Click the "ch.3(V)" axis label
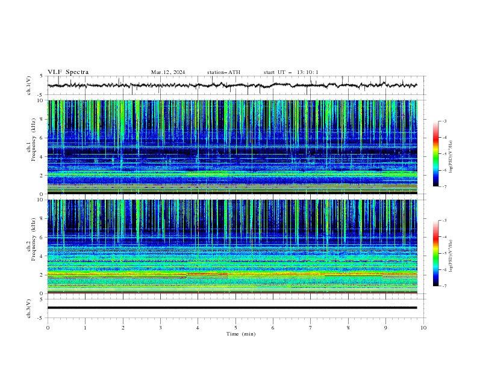Screen dimensions: 477x368 pyautogui.click(x=29, y=308)
